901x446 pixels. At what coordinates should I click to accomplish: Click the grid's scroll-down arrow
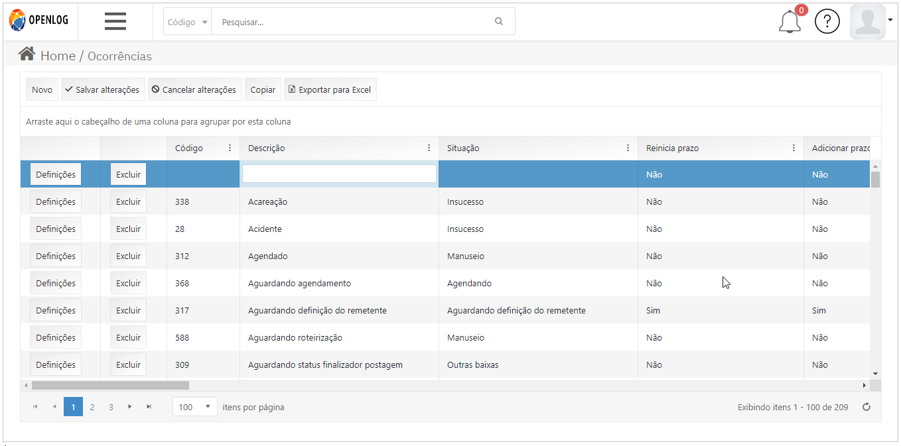875,374
